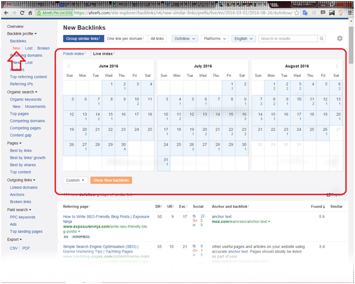The height and width of the screenshot is (284, 355).
Task: Expand the exposureninja.com URL arrow
Action: pos(79,231)
